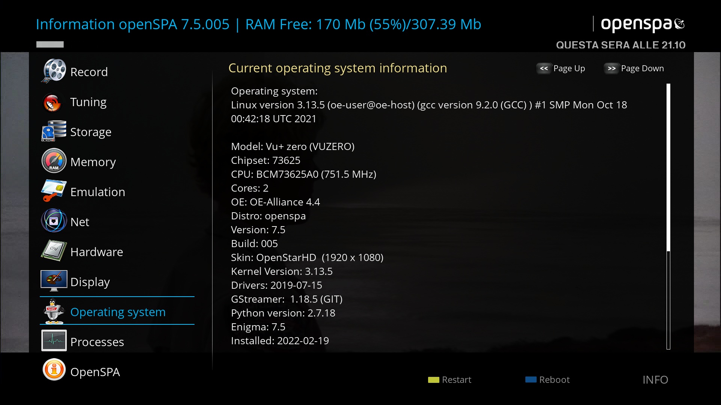Click the yellow Restart button

449,379
